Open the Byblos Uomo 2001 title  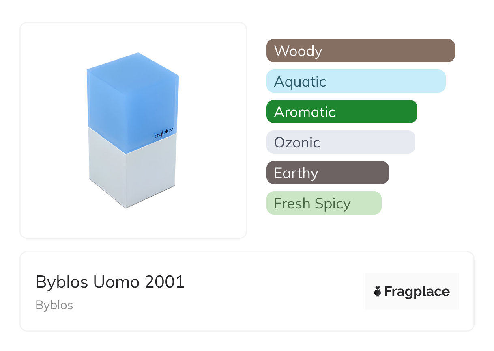pyautogui.click(x=110, y=282)
